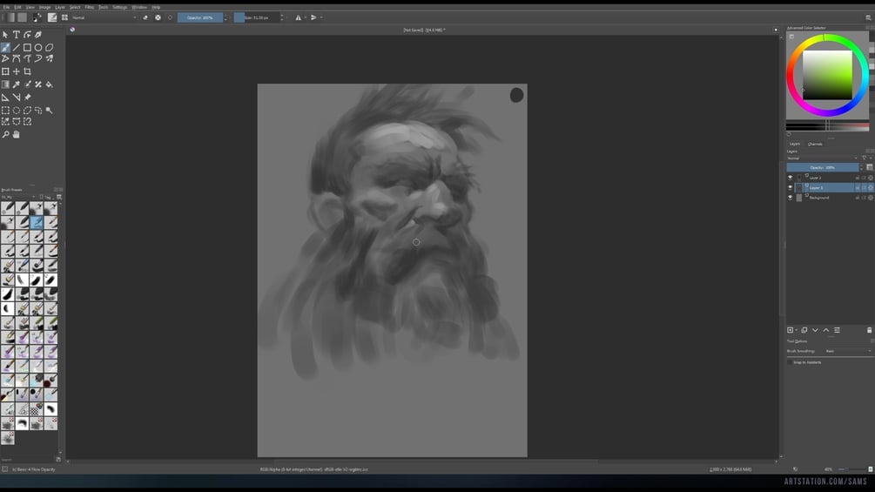Viewport: 875px width, 492px height.
Task: Delete the selected layer trash button
Action: [x=869, y=330]
